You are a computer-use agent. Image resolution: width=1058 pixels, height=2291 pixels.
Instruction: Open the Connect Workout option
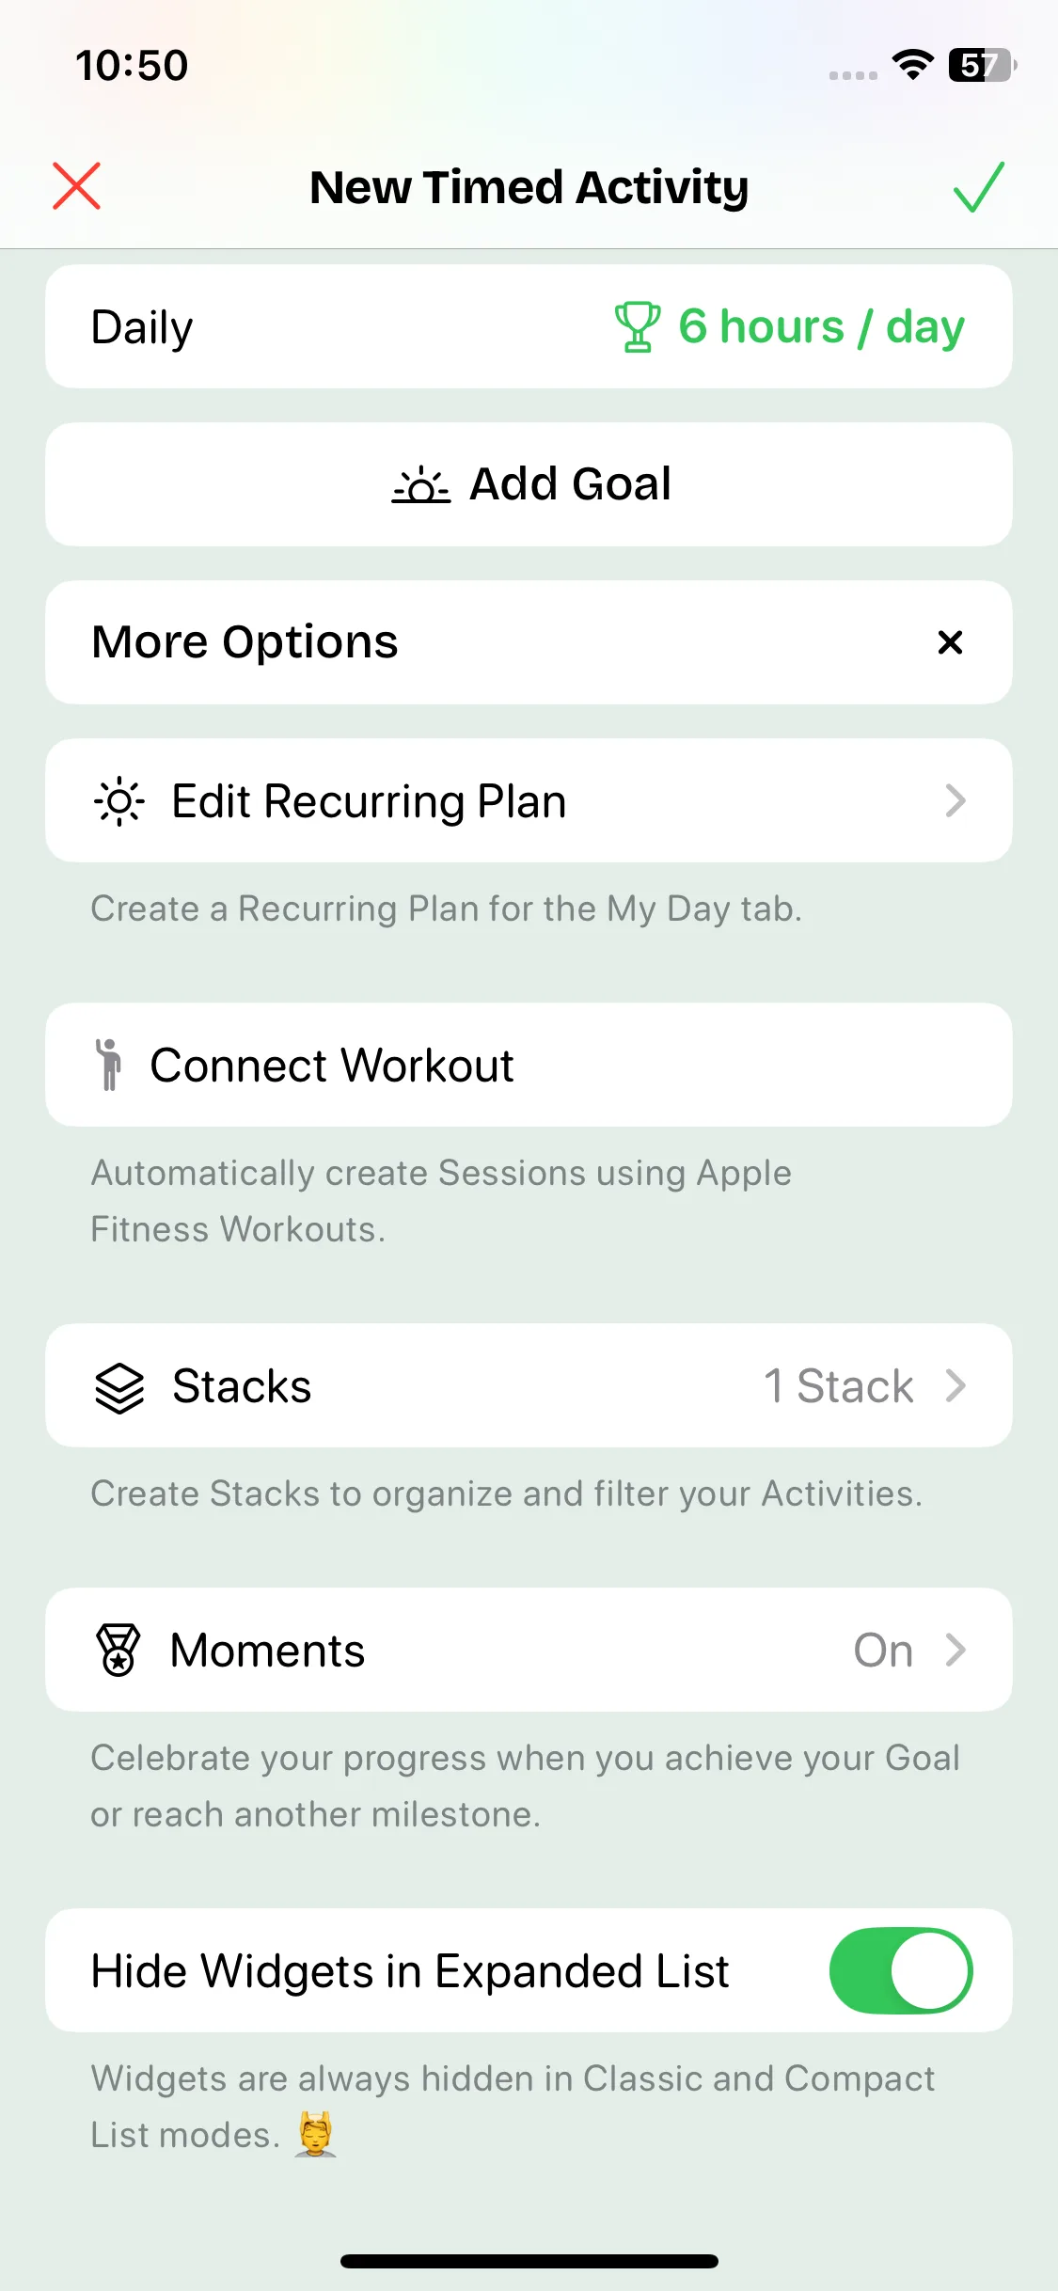pyautogui.click(x=332, y=1066)
